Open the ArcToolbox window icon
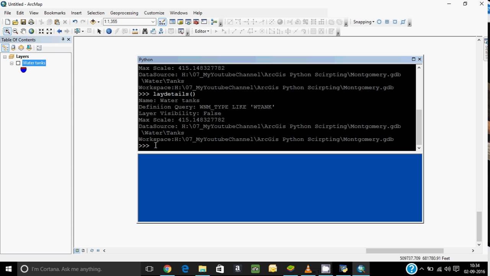The height and width of the screenshot is (276, 490). 196,22
